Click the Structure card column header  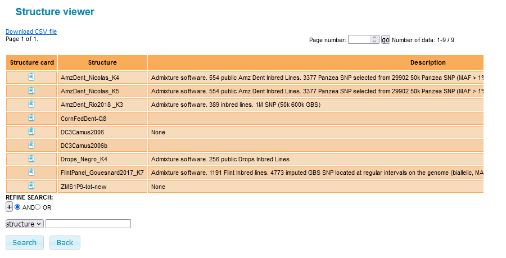point(31,62)
